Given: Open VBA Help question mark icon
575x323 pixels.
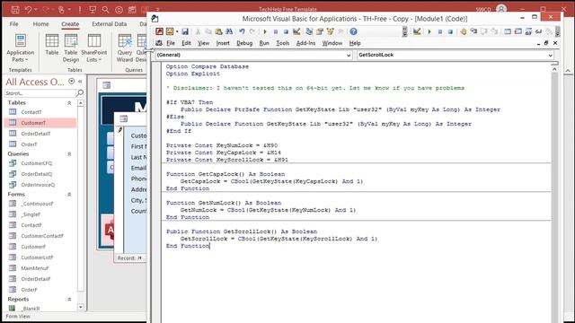Looking at the screenshot, I should (353, 31).
